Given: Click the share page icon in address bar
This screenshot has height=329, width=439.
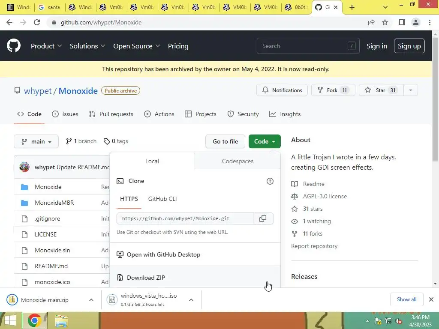Looking at the screenshot, I should point(371,22).
